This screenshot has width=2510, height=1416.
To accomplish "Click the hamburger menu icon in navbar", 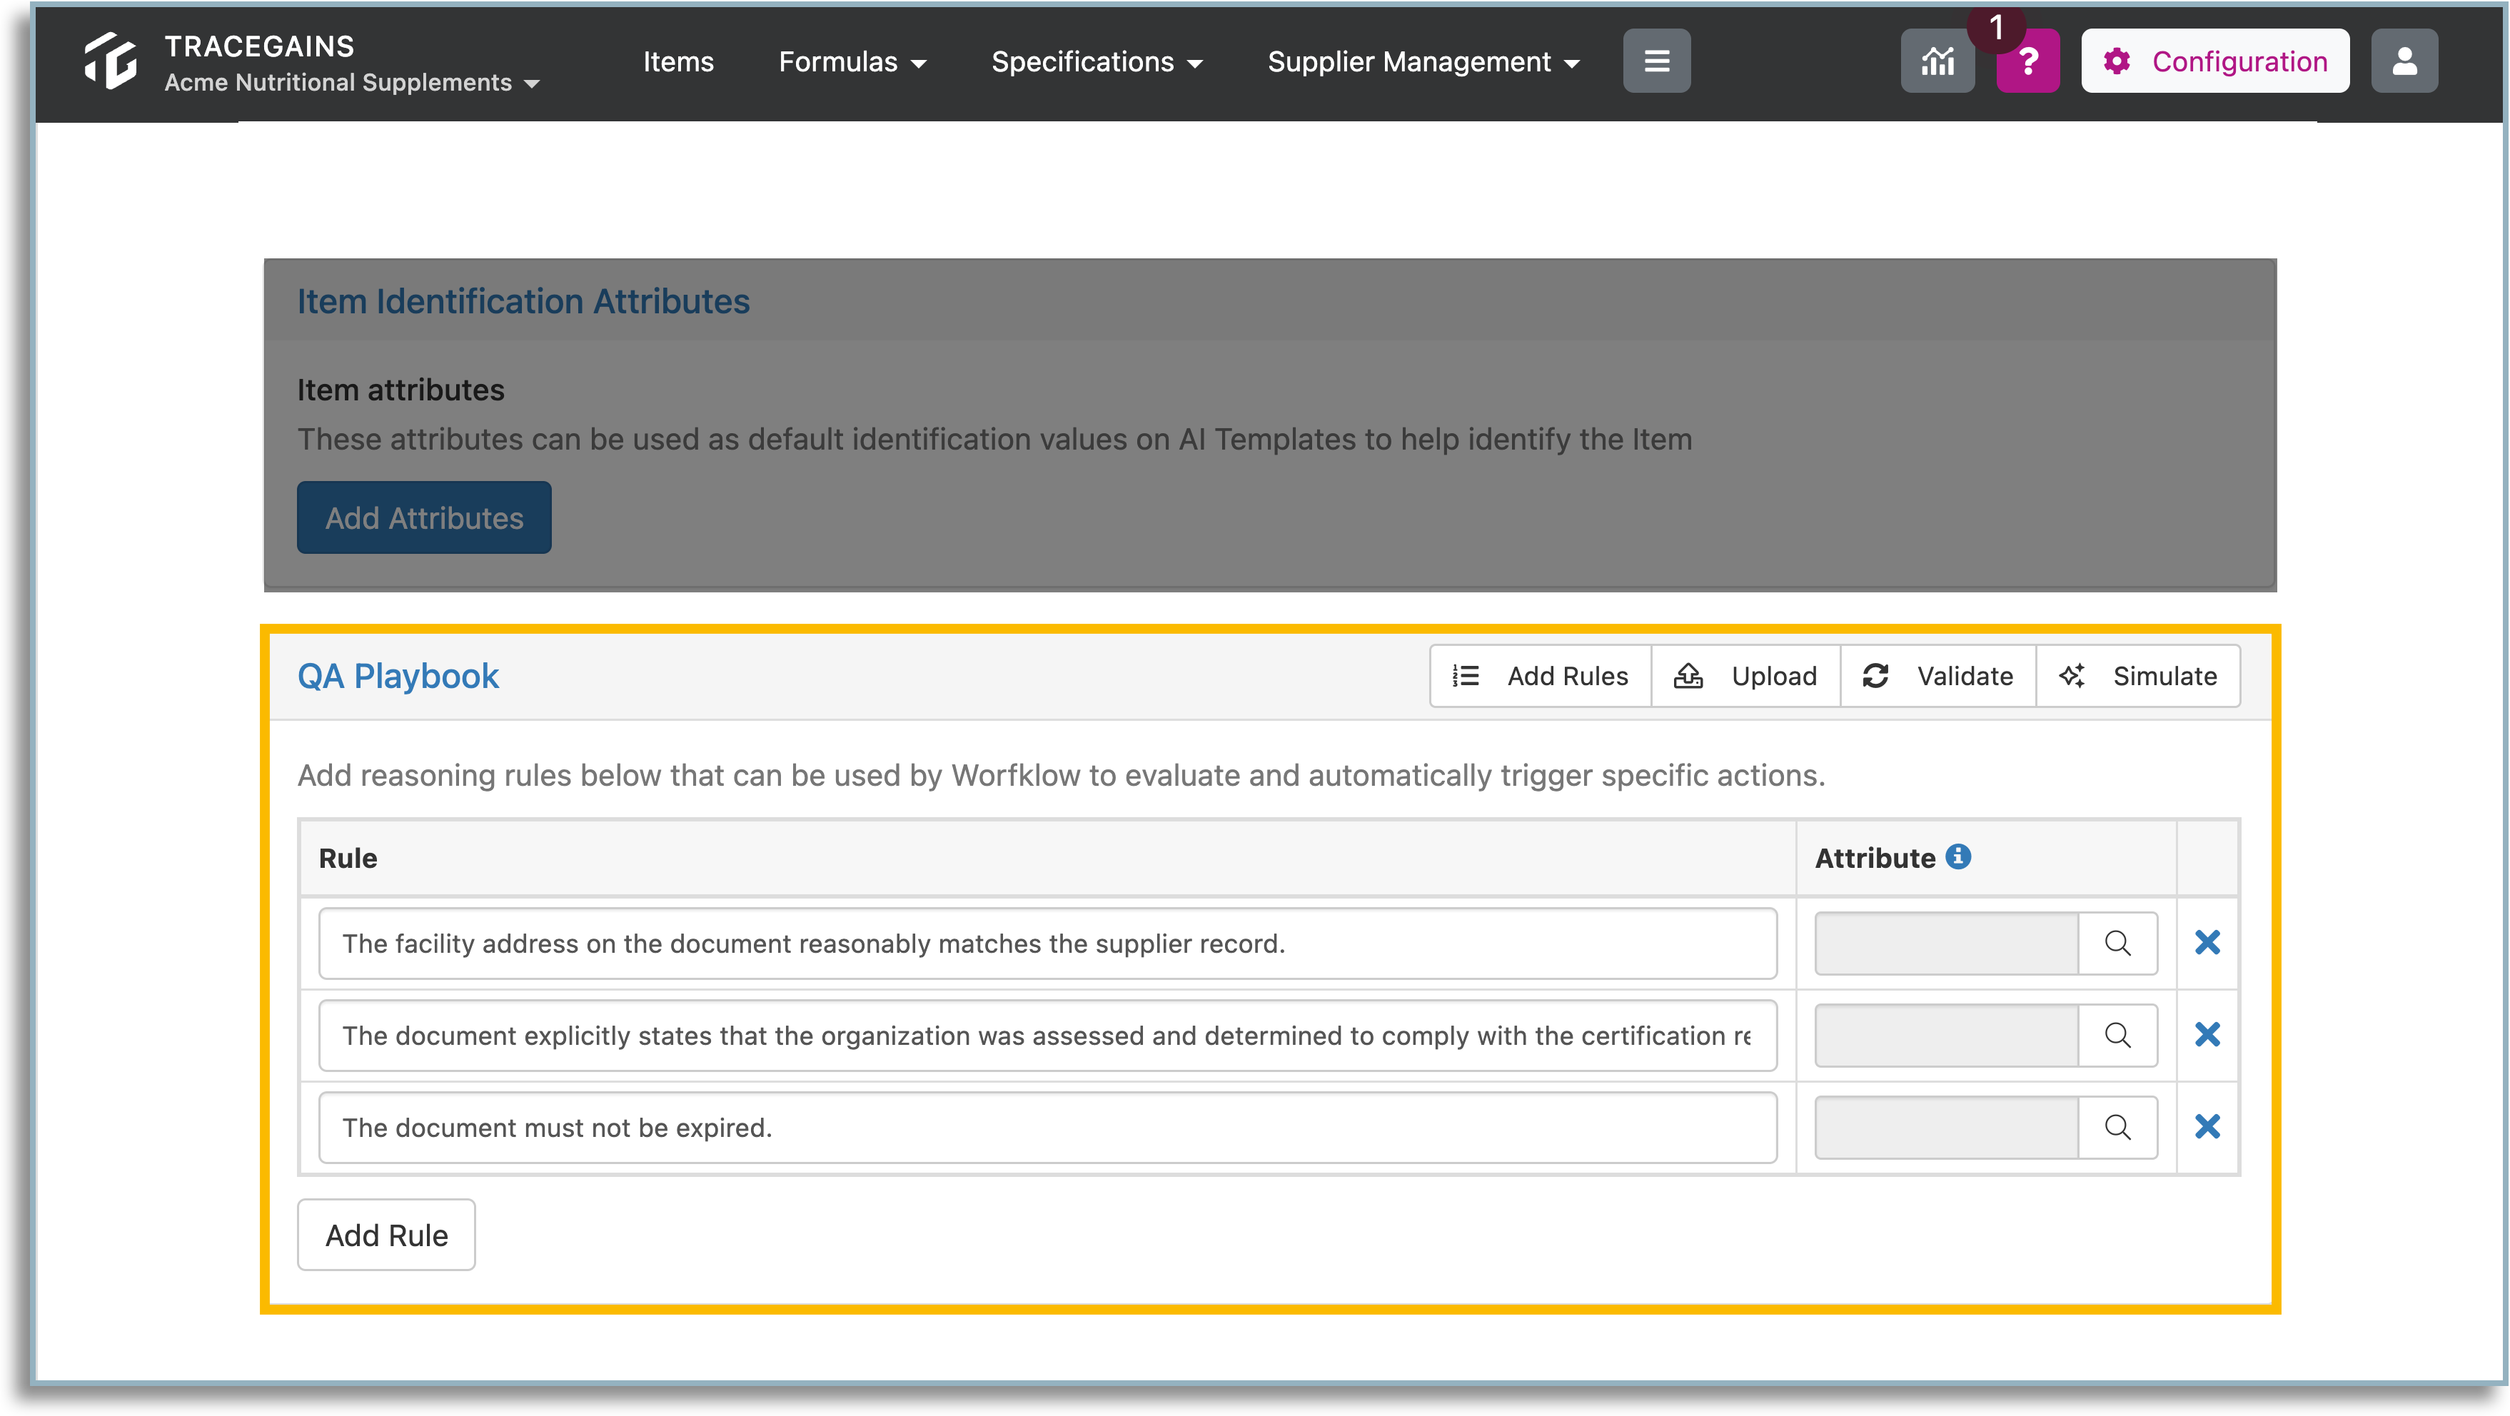I will (1656, 61).
